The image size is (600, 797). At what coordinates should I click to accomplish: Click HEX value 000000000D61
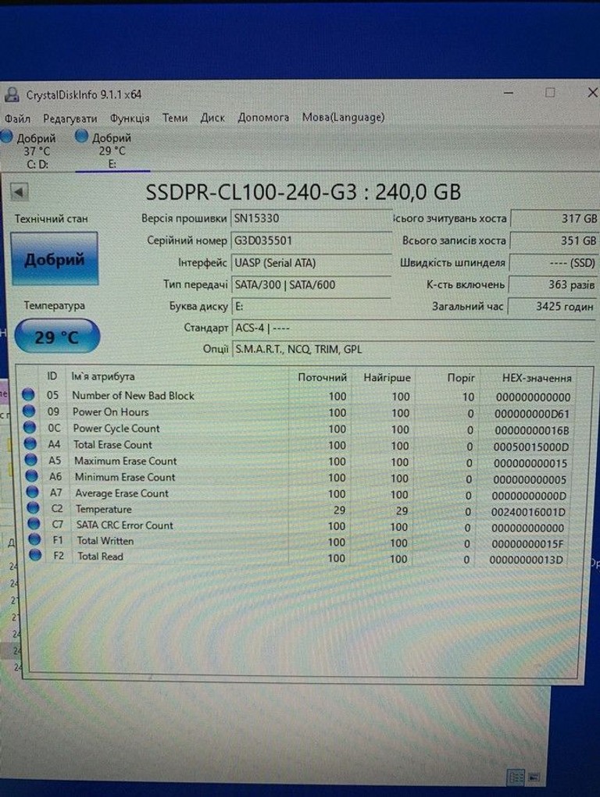pos(532,414)
